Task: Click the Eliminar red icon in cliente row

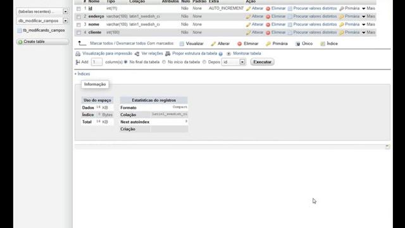Action: (268, 33)
